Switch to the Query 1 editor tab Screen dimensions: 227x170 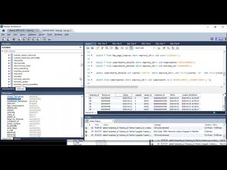pyautogui.click(x=91, y=43)
